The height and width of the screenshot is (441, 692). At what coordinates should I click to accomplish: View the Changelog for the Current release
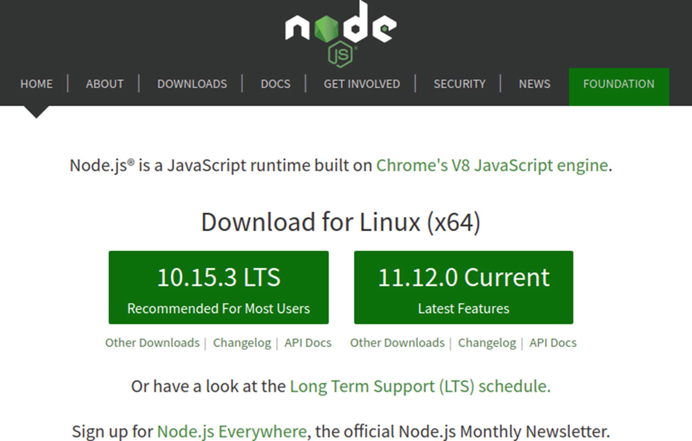pyautogui.click(x=487, y=343)
